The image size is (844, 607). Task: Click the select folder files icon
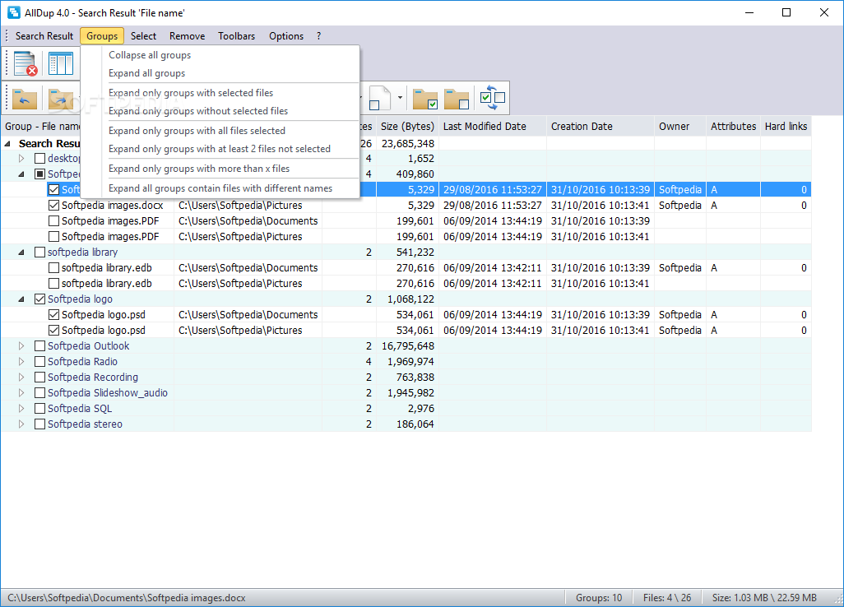[425, 99]
